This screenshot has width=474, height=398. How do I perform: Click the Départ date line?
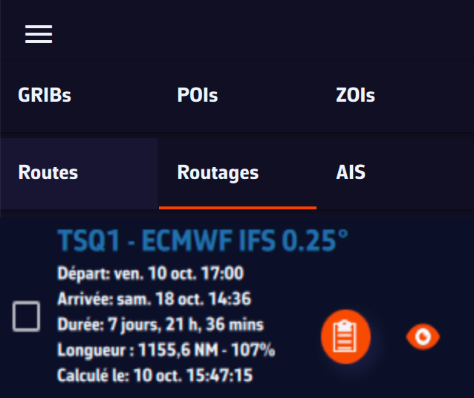150,273
